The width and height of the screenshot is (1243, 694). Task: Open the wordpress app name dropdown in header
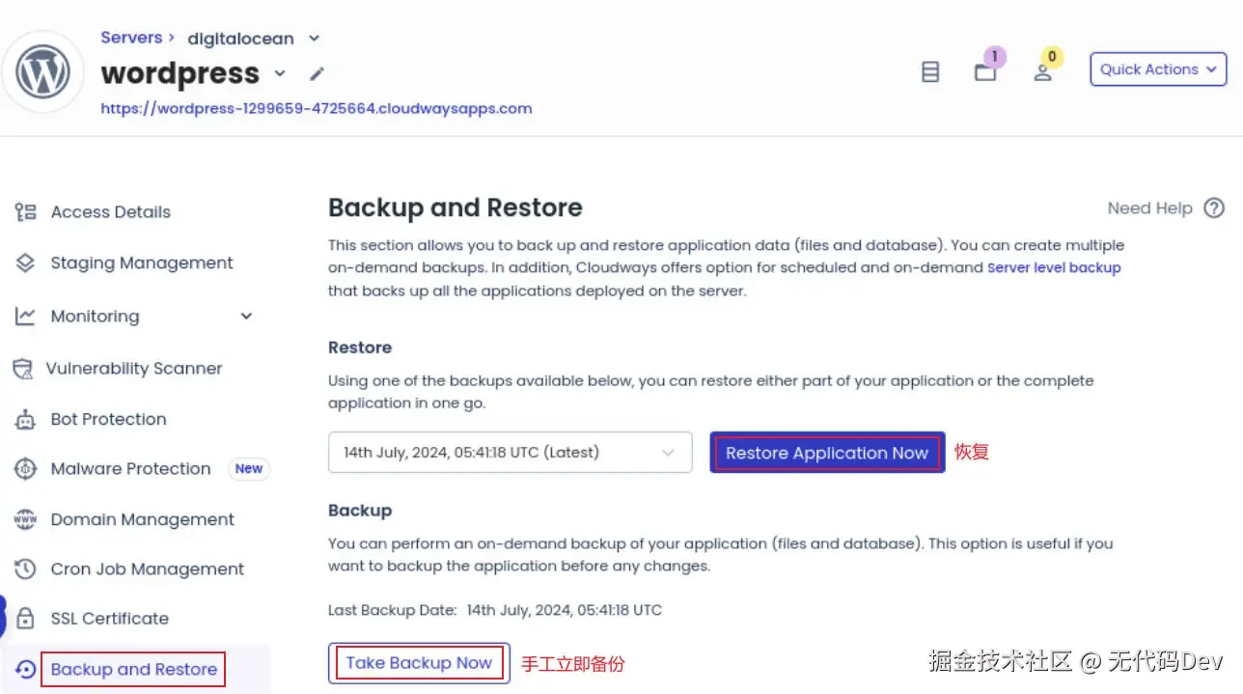(x=279, y=73)
